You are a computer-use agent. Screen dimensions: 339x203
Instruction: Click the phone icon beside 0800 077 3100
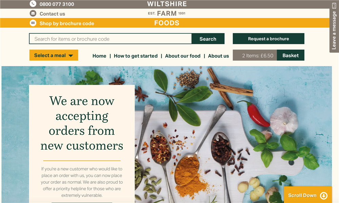click(33, 4)
